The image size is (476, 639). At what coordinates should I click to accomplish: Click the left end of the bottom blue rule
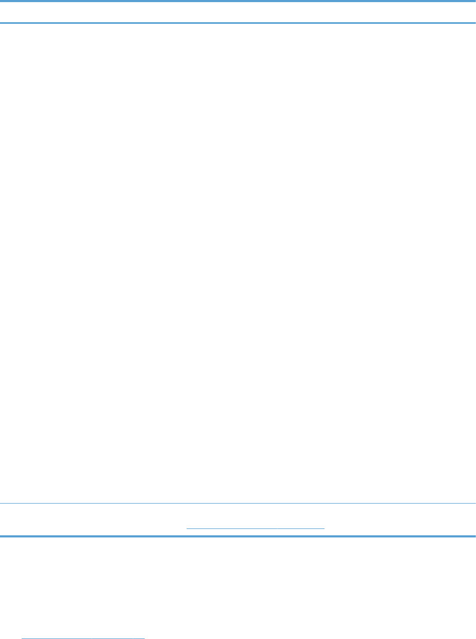[2, 536]
